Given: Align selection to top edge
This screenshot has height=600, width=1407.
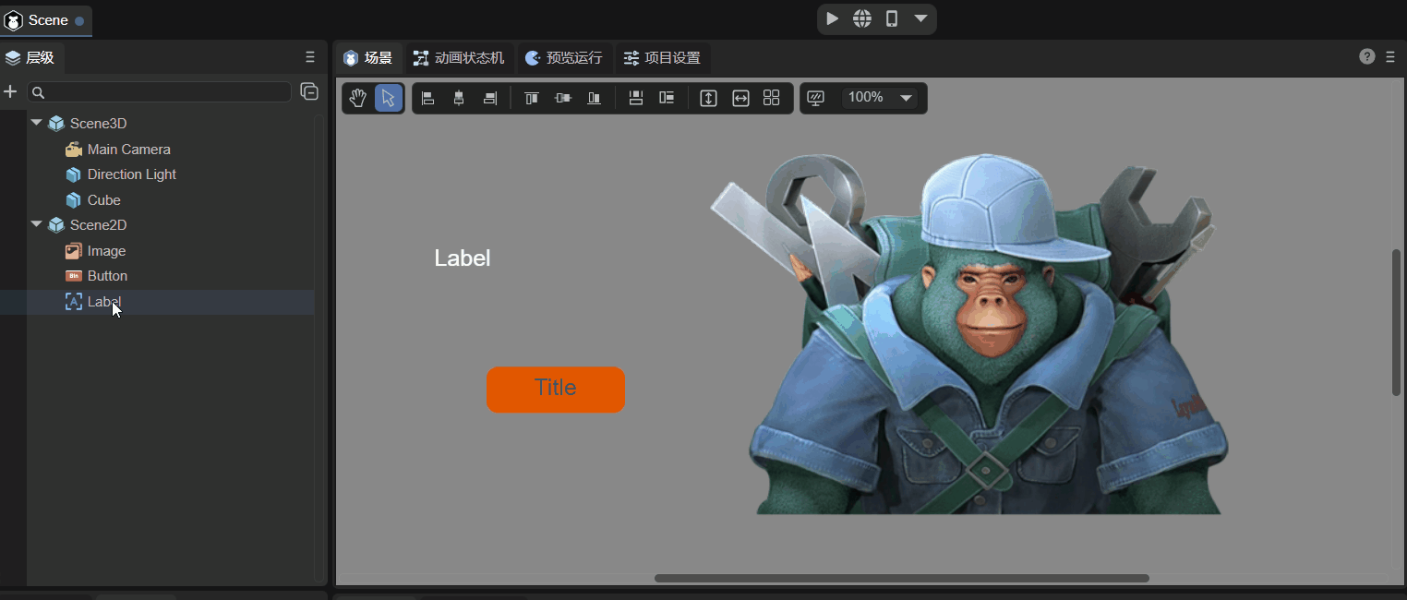Looking at the screenshot, I should click(532, 98).
